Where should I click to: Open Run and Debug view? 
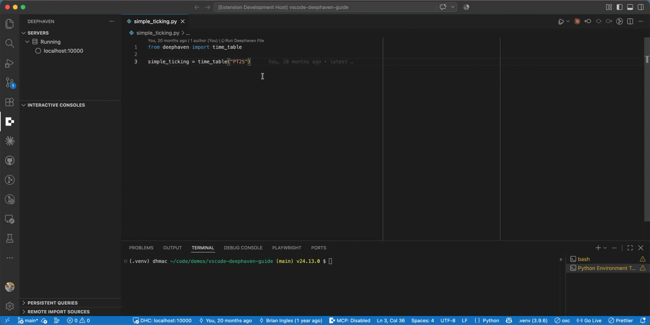coord(9,63)
